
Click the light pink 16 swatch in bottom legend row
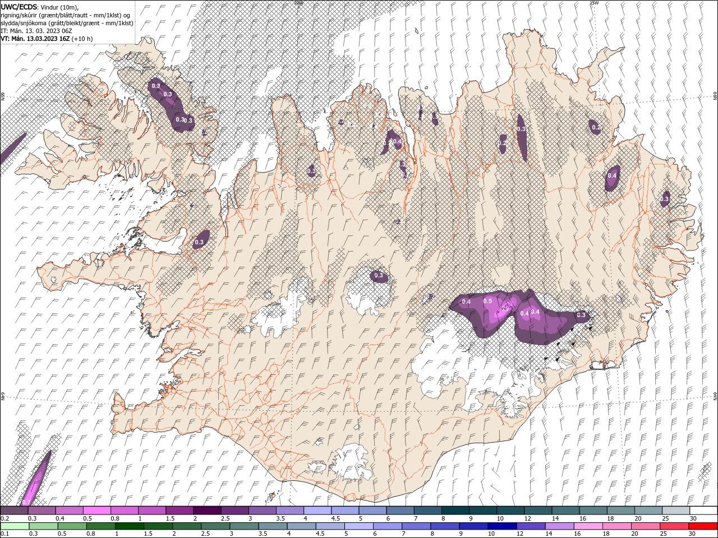[588, 526]
